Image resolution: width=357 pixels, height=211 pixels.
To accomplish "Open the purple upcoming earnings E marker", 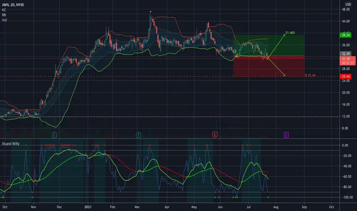I will coord(286,135).
